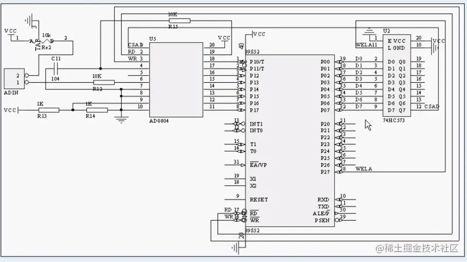Click the 10k value above Re2

point(47,35)
